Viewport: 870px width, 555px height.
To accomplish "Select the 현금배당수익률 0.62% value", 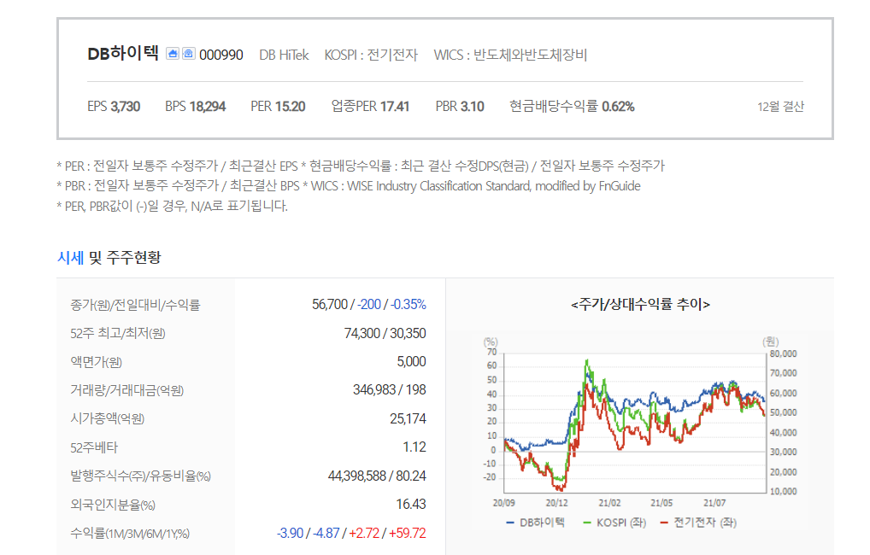I will (572, 107).
